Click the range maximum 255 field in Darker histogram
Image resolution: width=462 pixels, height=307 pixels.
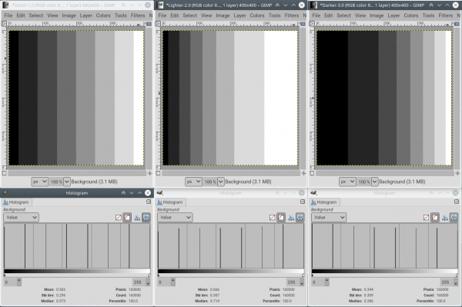pos(445,282)
